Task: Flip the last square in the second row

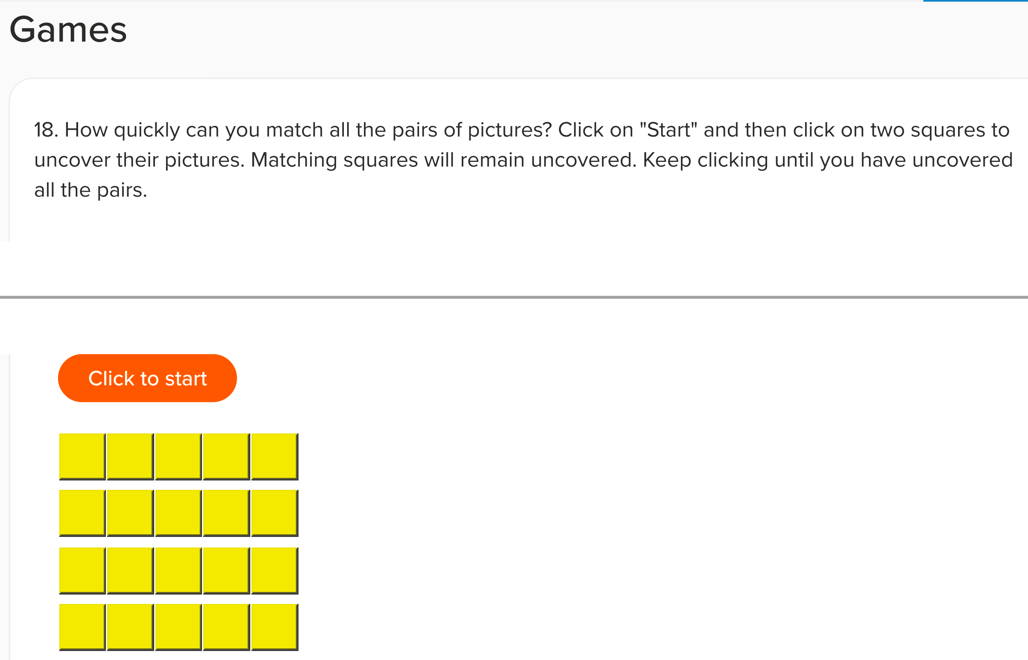Action: coord(274,513)
